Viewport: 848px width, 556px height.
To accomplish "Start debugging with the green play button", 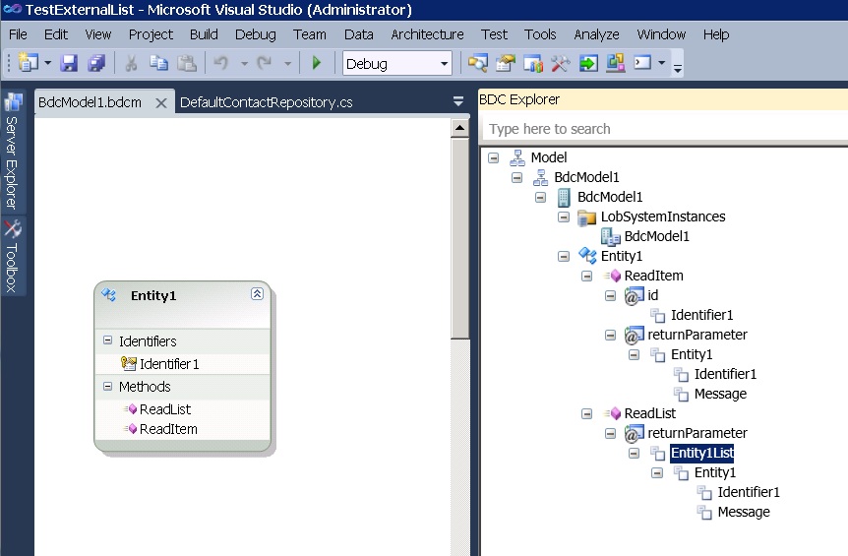I will pyautogui.click(x=317, y=63).
